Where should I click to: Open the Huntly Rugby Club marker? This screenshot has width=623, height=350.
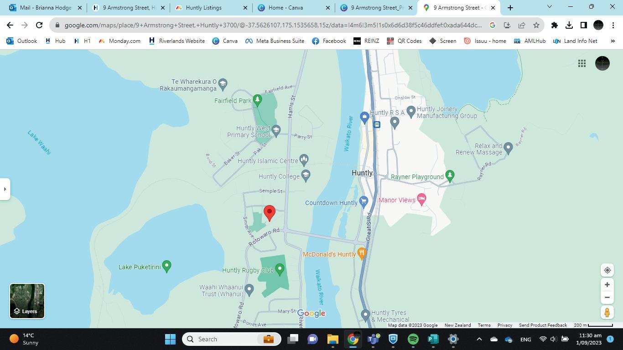click(x=280, y=269)
